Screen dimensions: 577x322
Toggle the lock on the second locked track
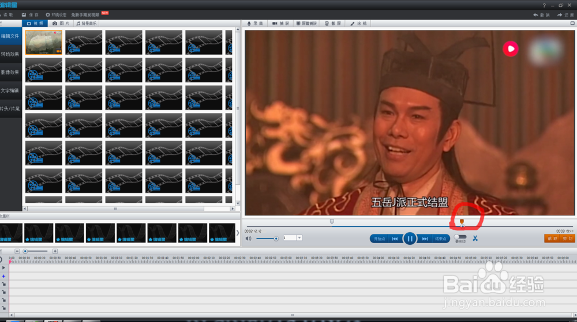[x=3, y=292]
